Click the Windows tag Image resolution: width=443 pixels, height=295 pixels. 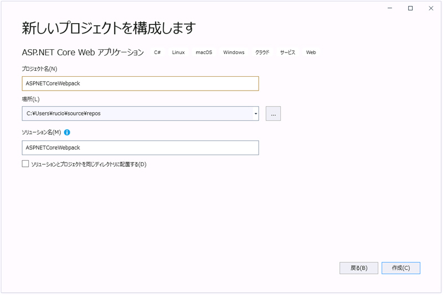click(x=234, y=52)
